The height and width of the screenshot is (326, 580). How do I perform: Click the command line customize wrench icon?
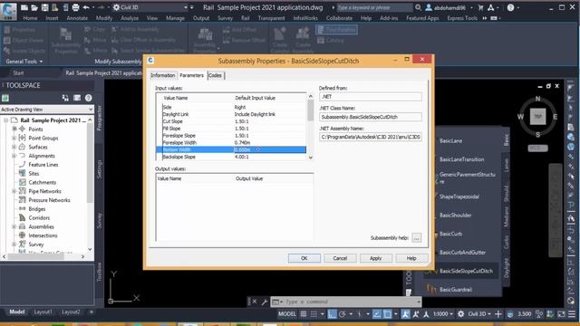click(x=265, y=302)
